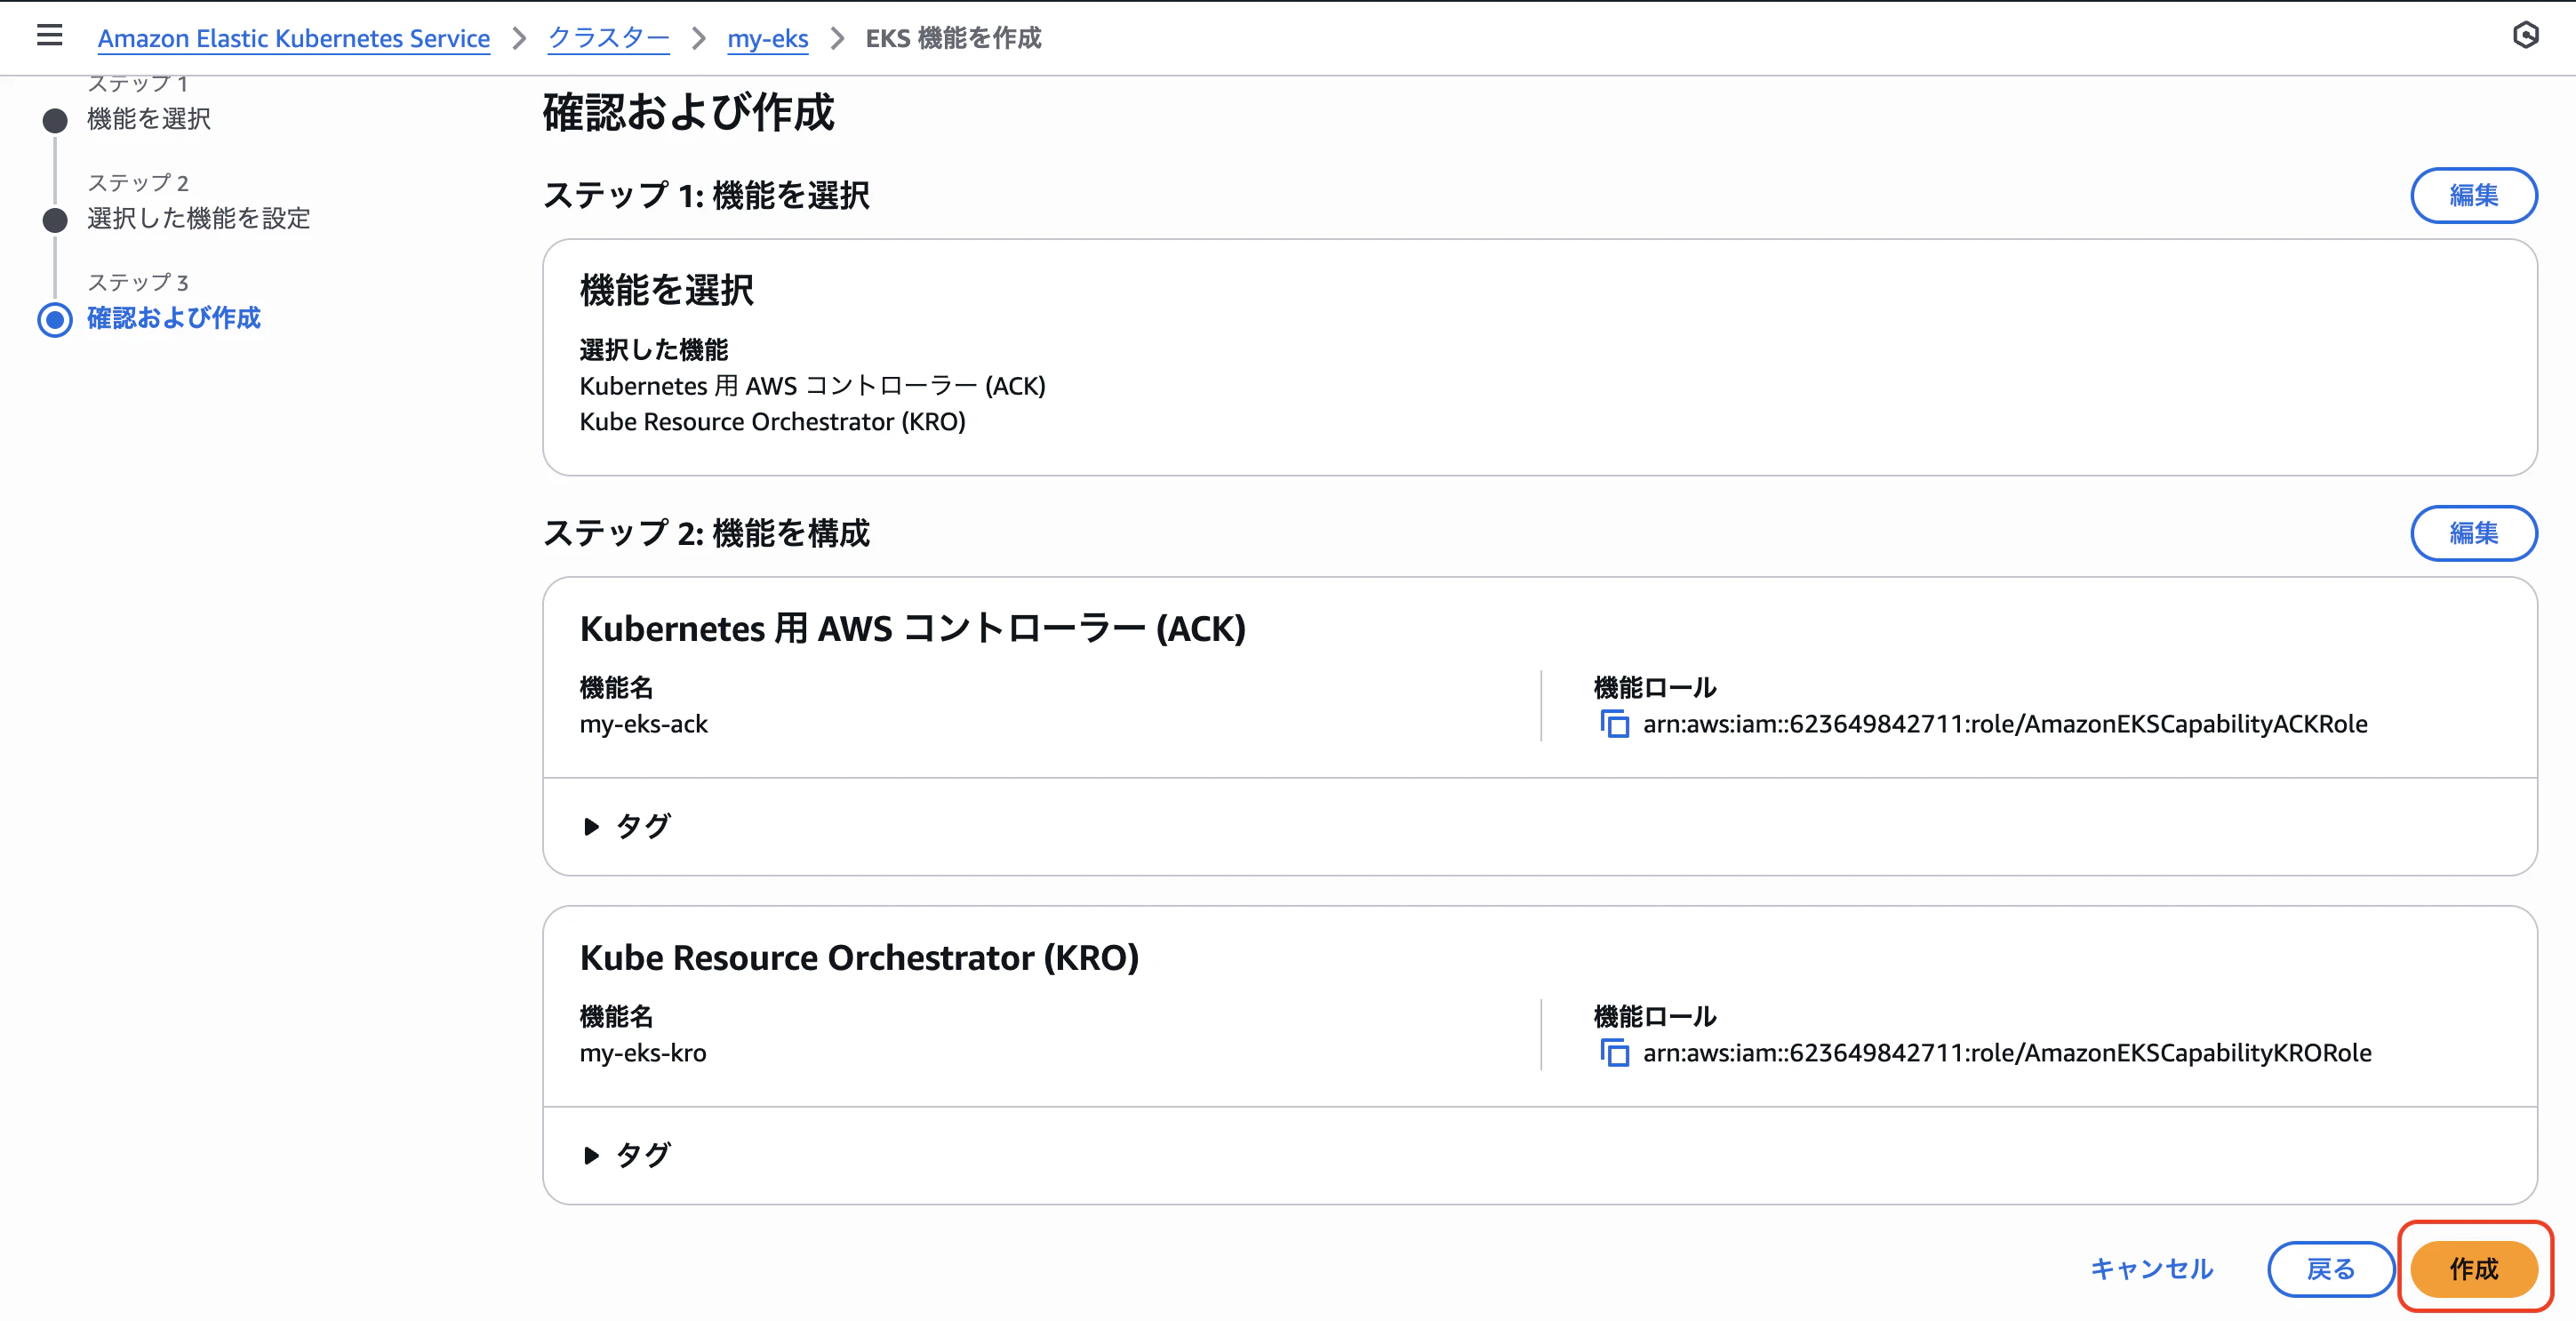Click the chevron after クラスター breadcrumb
Viewport: 2576px width, 1321px height.
(x=698, y=39)
